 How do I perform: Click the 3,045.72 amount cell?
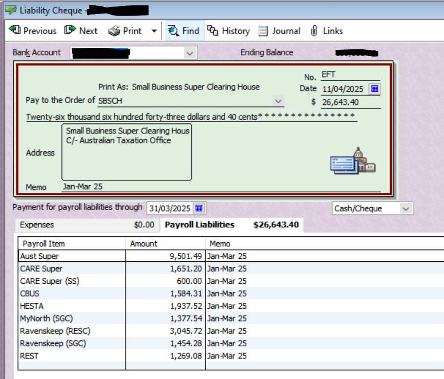pyautogui.click(x=166, y=331)
